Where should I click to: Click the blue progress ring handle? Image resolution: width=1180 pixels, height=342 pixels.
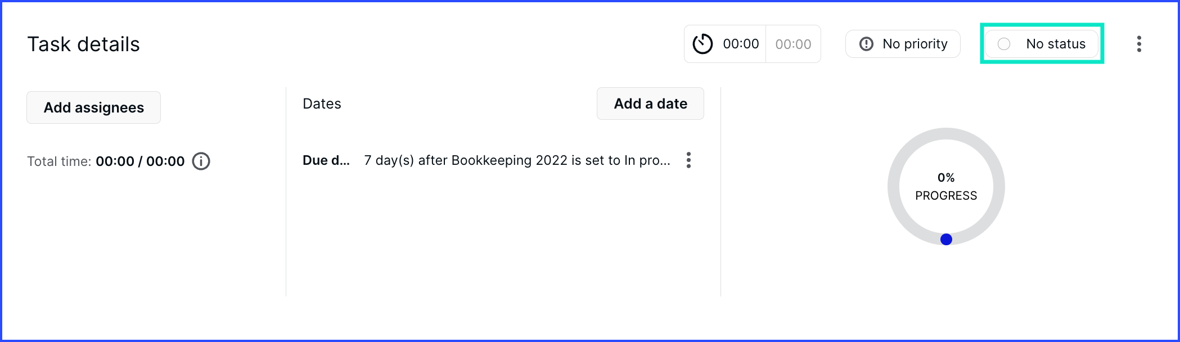click(946, 240)
